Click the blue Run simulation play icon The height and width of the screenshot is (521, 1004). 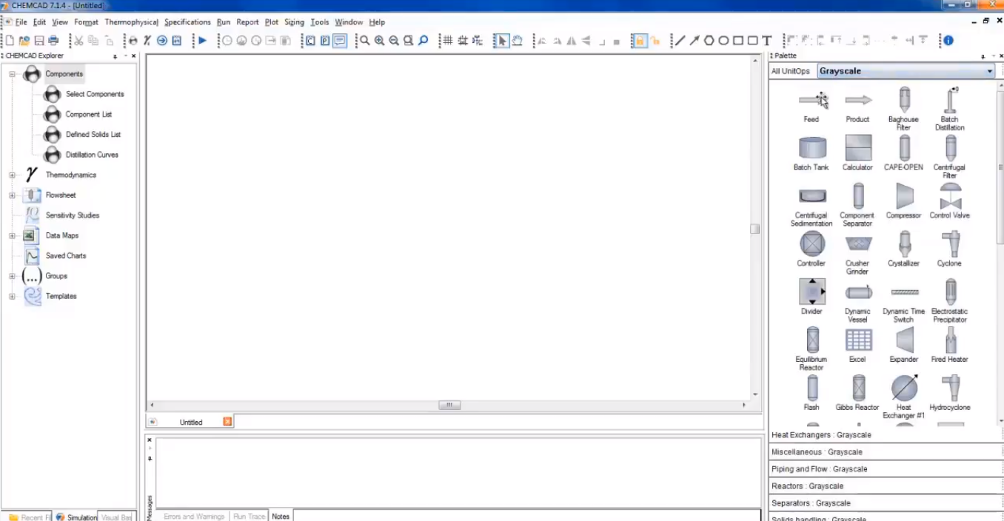click(x=202, y=41)
